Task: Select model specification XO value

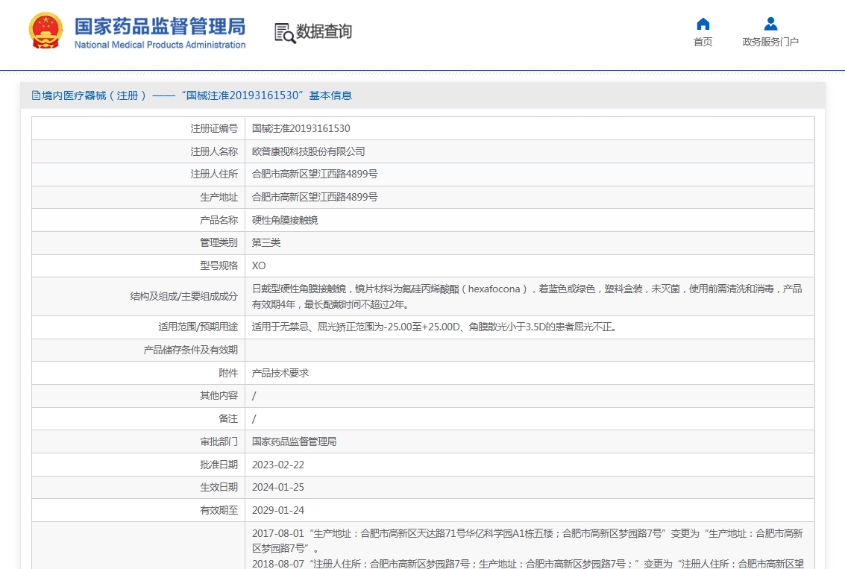Action: pos(259,265)
